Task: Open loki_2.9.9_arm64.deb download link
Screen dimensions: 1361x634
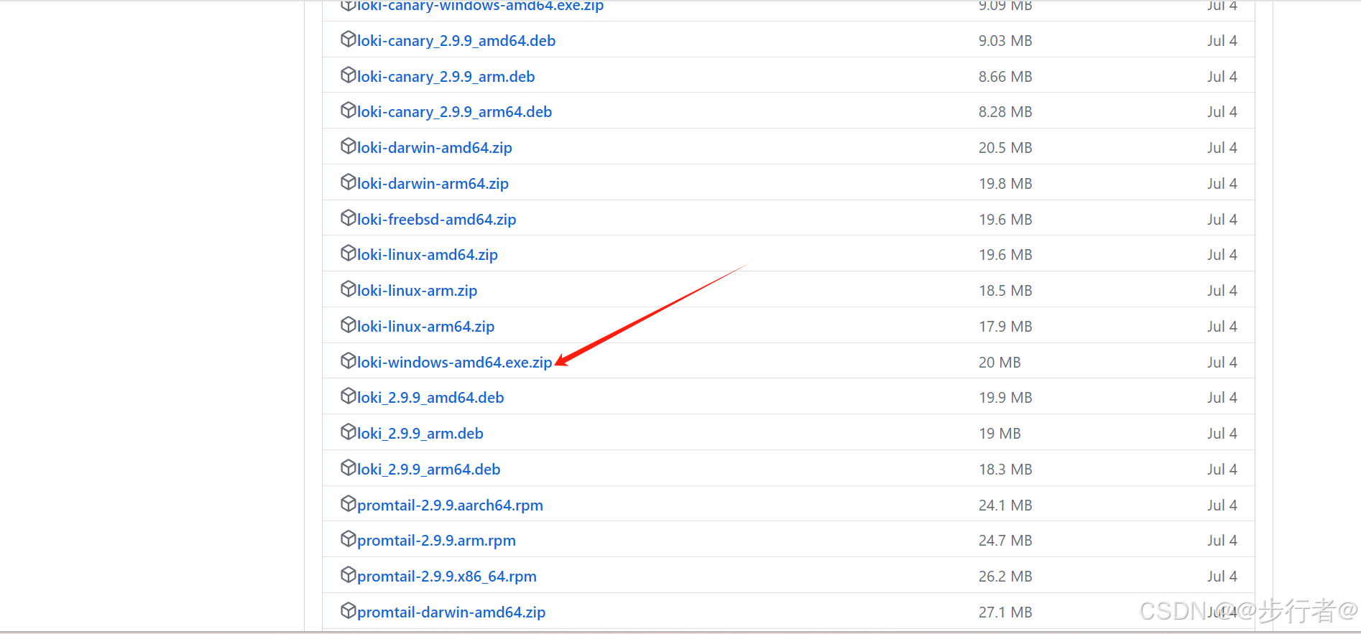Action: click(429, 470)
